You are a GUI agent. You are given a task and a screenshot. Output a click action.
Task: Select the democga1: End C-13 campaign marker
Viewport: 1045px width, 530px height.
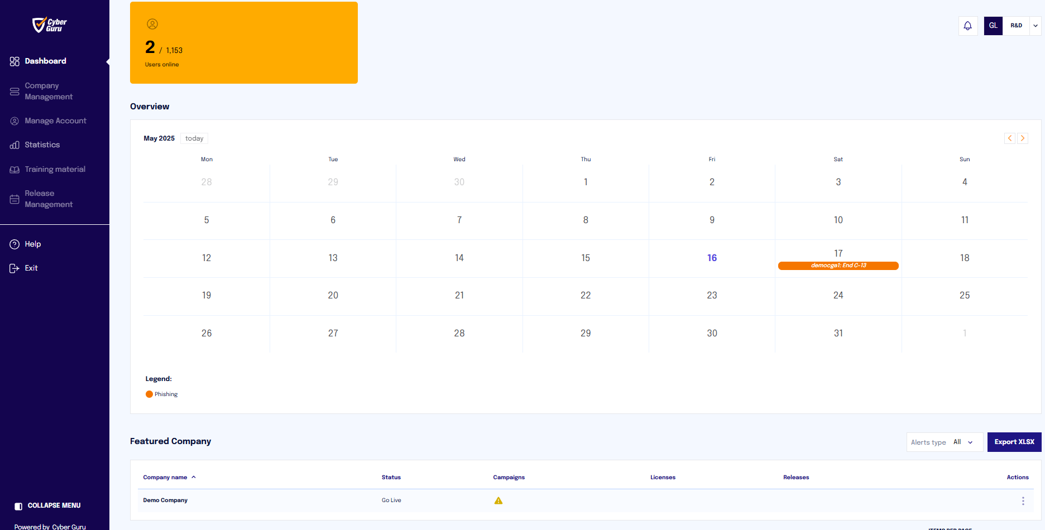tap(838, 266)
